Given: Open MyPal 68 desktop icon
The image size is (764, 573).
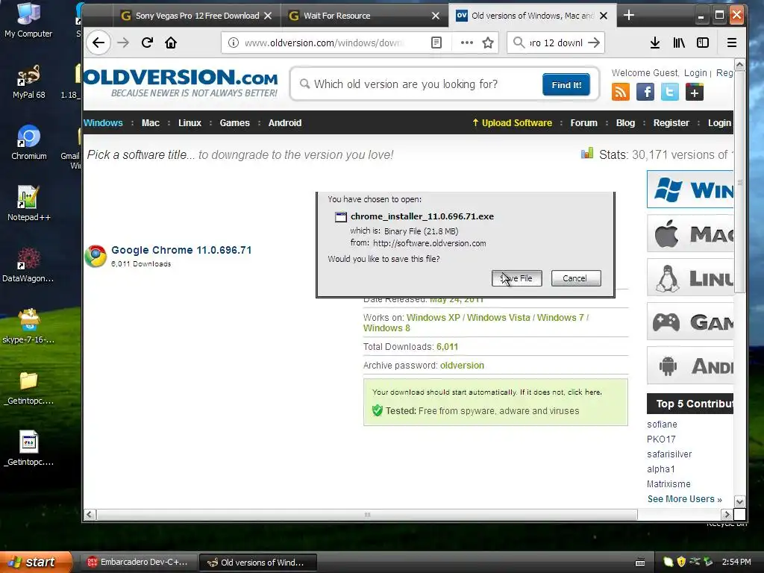Looking at the screenshot, I should coord(28,81).
